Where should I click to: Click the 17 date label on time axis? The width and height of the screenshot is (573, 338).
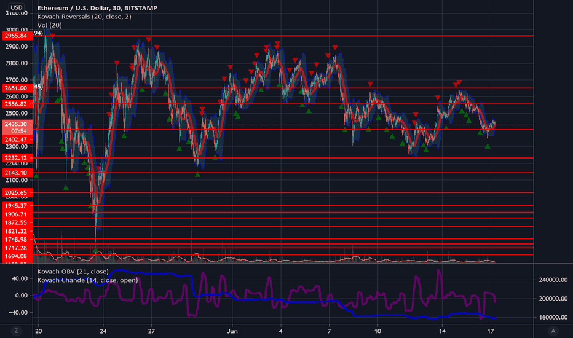tap(491, 331)
